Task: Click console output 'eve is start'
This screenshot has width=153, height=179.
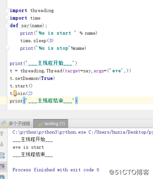Action: coord(28,147)
